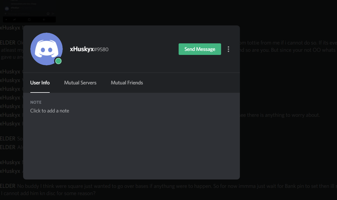Click the Send Message button
The image size is (337, 200).
200,49
